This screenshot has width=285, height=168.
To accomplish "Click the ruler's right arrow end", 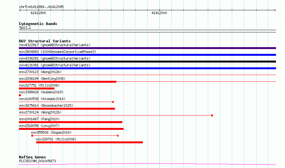I will click(275, 10).
